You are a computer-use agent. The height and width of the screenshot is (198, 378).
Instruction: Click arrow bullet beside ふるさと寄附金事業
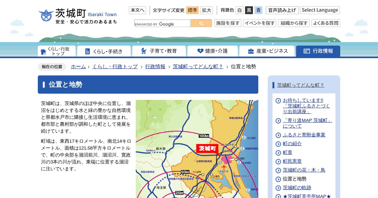[x=278, y=135]
